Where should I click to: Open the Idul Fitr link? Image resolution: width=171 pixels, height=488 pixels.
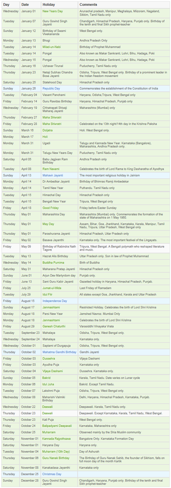[48, 295]
